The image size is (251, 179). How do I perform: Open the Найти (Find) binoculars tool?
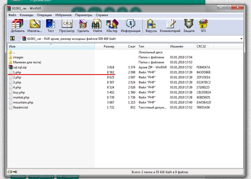pyautogui.click(x=97, y=26)
